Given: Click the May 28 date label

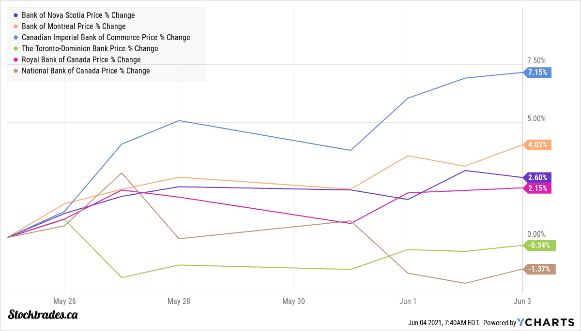Looking at the screenshot, I should coord(179,301).
